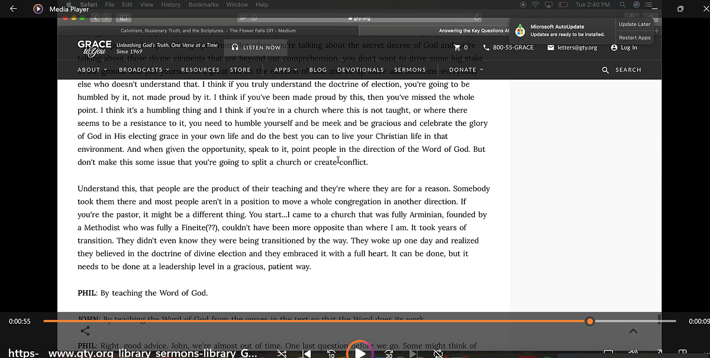Viewport: 710px width, 358px height.
Task: Open the share options in the media player
Action: point(84,331)
